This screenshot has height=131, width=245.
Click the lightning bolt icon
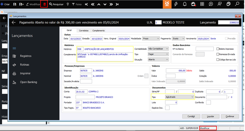(176, 4)
